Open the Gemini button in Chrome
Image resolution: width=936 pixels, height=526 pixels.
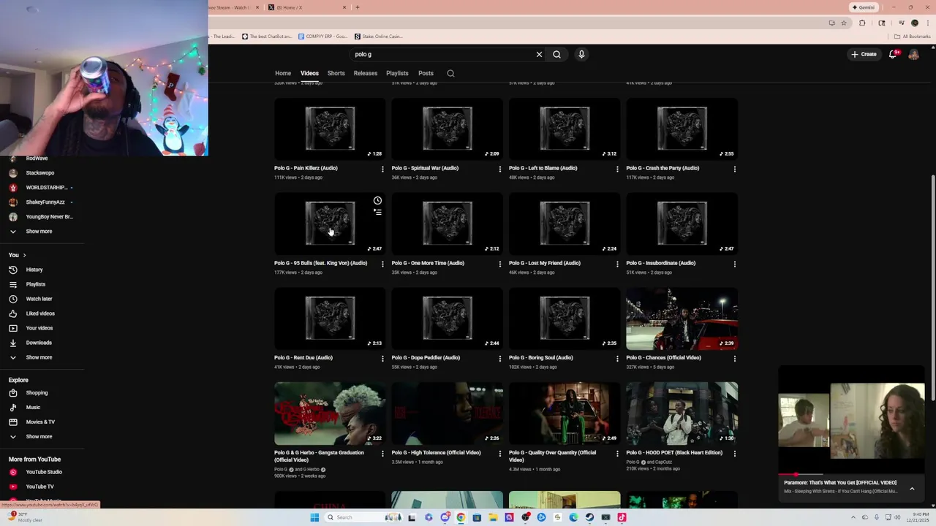click(x=863, y=7)
